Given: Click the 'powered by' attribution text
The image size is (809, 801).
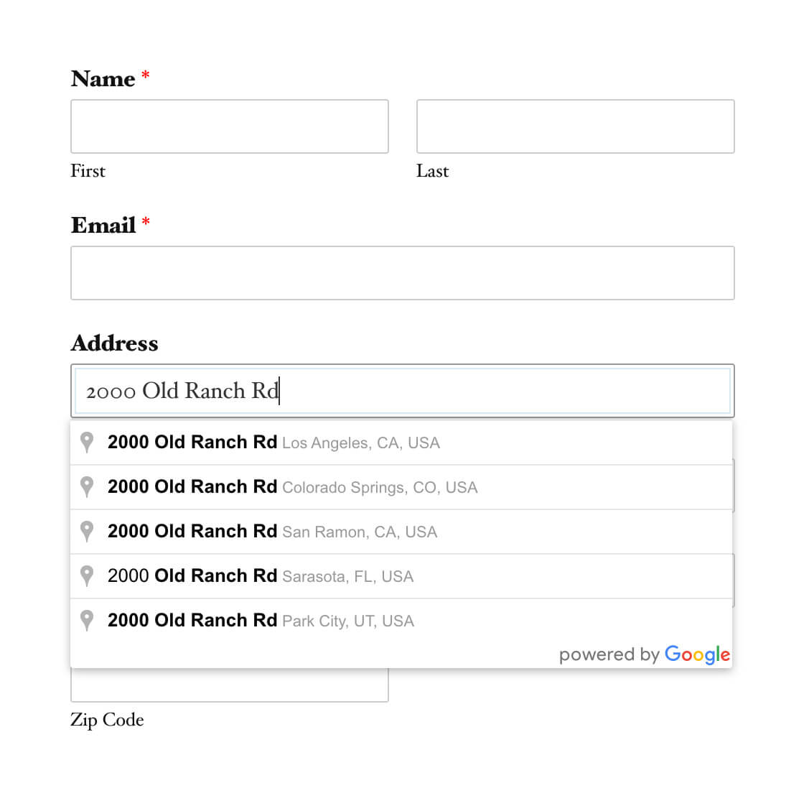Looking at the screenshot, I should pyautogui.click(x=609, y=654).
